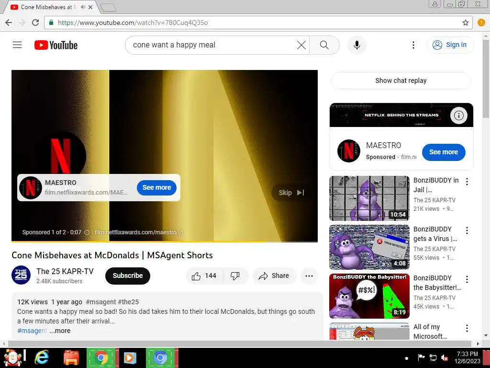Open options for BonziBUDDY the Babysitter video
The image size is (490, 368).
point(467,279)
